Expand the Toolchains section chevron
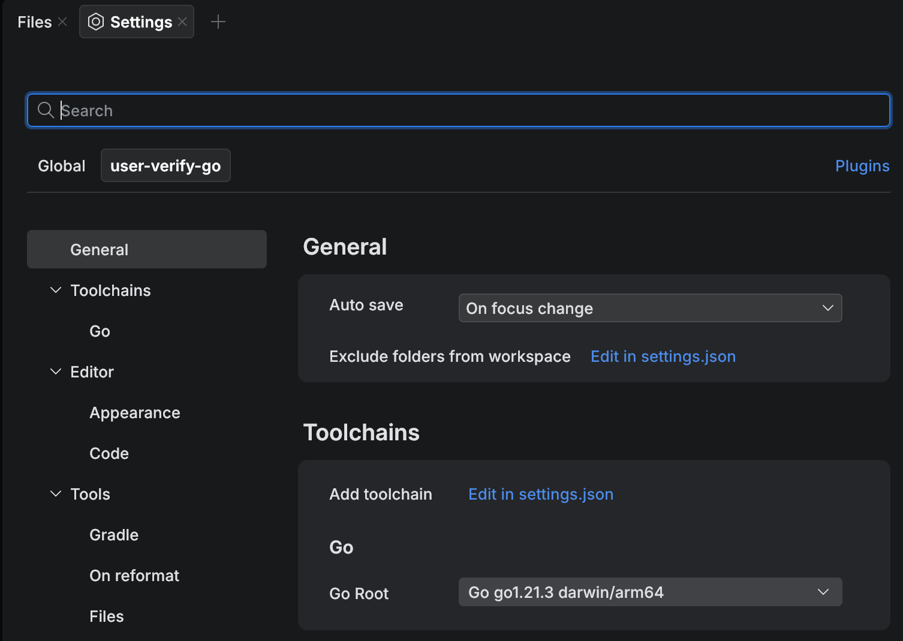903x641 pixels. pos(55,290)
